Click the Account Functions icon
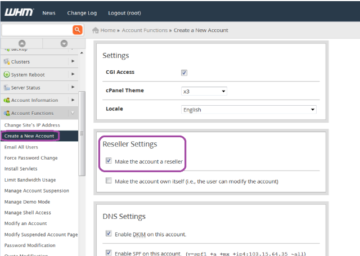The width and height of the screenshot is (360, 256). pos(7,113)
